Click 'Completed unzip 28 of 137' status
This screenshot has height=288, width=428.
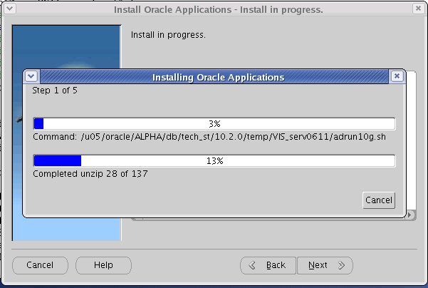tap(90, 174)
